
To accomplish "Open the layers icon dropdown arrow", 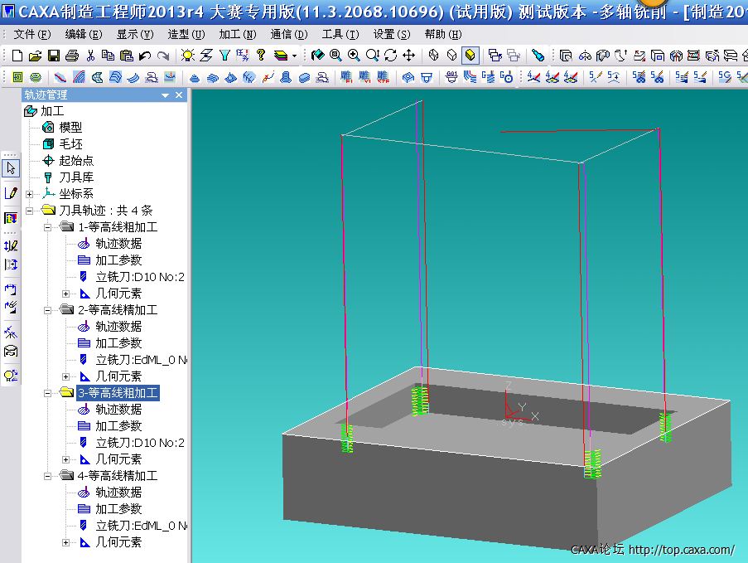I will pyautogui.click(x=294, y=56).
